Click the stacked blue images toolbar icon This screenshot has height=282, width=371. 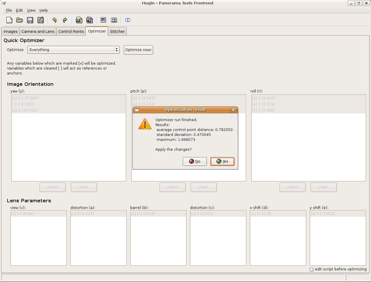89,20
